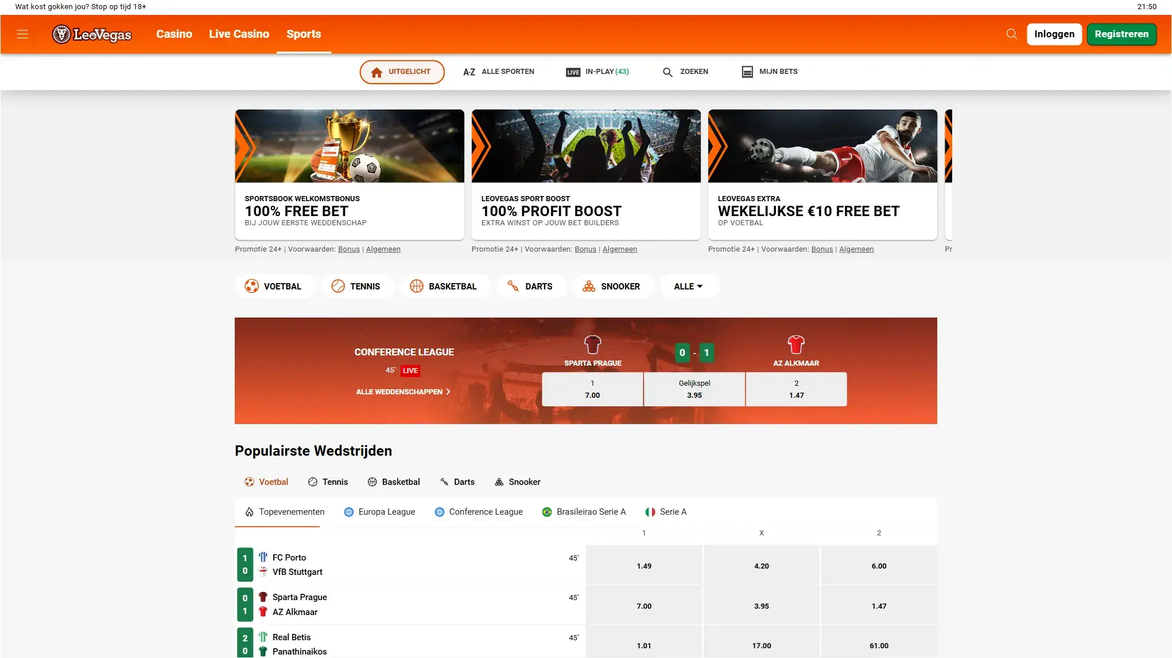Select Snooker tab under Populairste Wedstrijden
Viewport: 1172px width, 658px height.
click(518, 482)
